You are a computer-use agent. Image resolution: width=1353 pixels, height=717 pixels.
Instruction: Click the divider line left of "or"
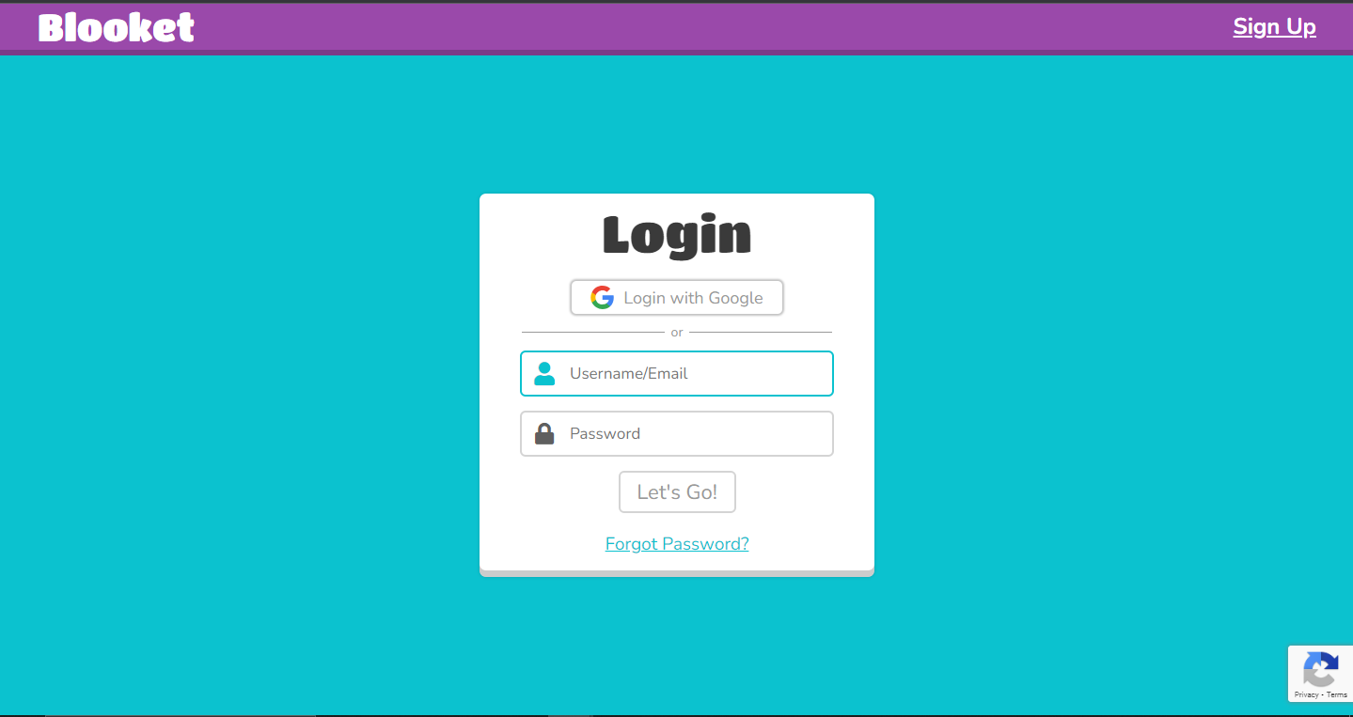tap(593, 333)
